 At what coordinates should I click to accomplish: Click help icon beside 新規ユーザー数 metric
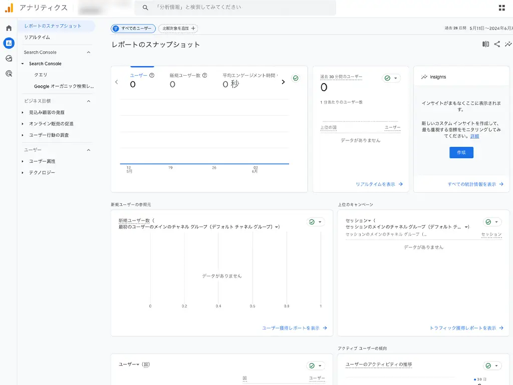coord(205,75)
